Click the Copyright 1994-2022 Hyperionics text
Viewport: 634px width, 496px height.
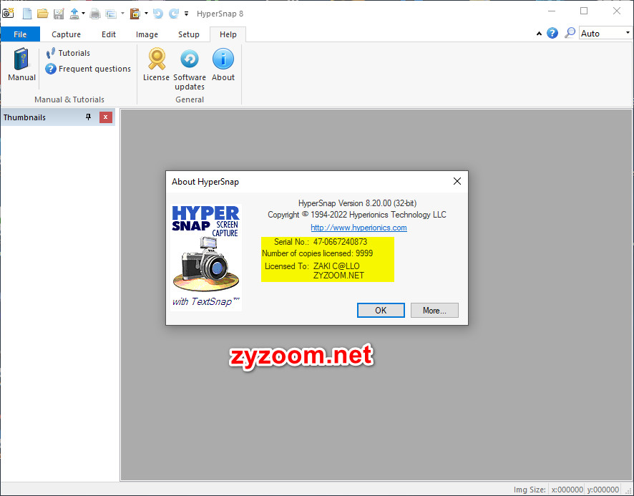coord(357,215)
